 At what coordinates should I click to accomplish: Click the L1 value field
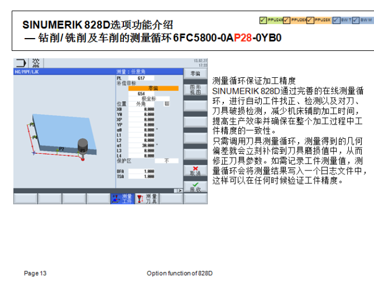pyautogui.click(x=141, y=135)
